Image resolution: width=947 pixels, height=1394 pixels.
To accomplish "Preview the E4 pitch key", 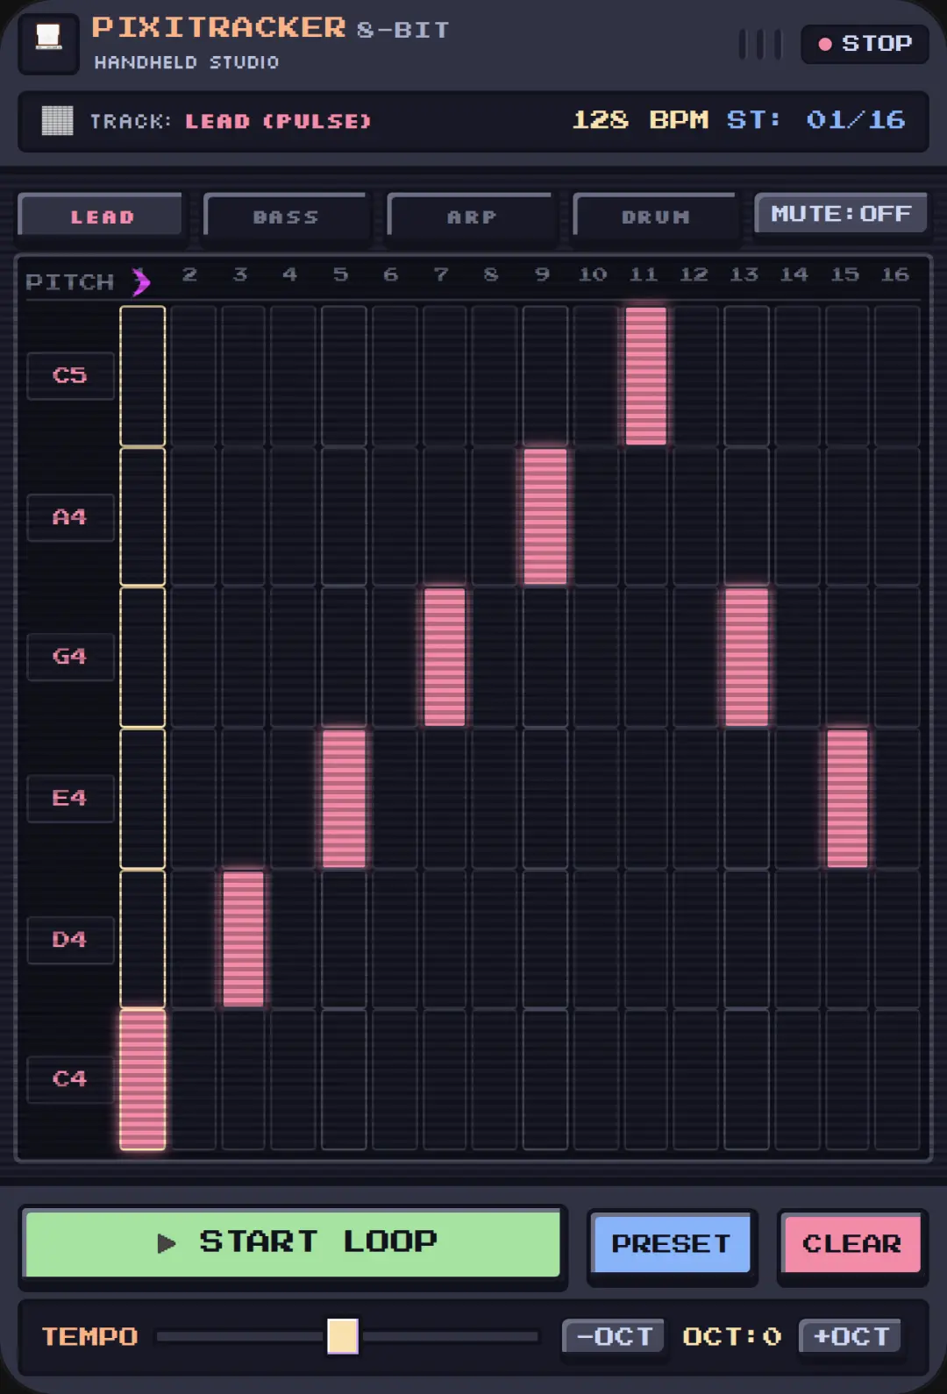I will (70, 798).
